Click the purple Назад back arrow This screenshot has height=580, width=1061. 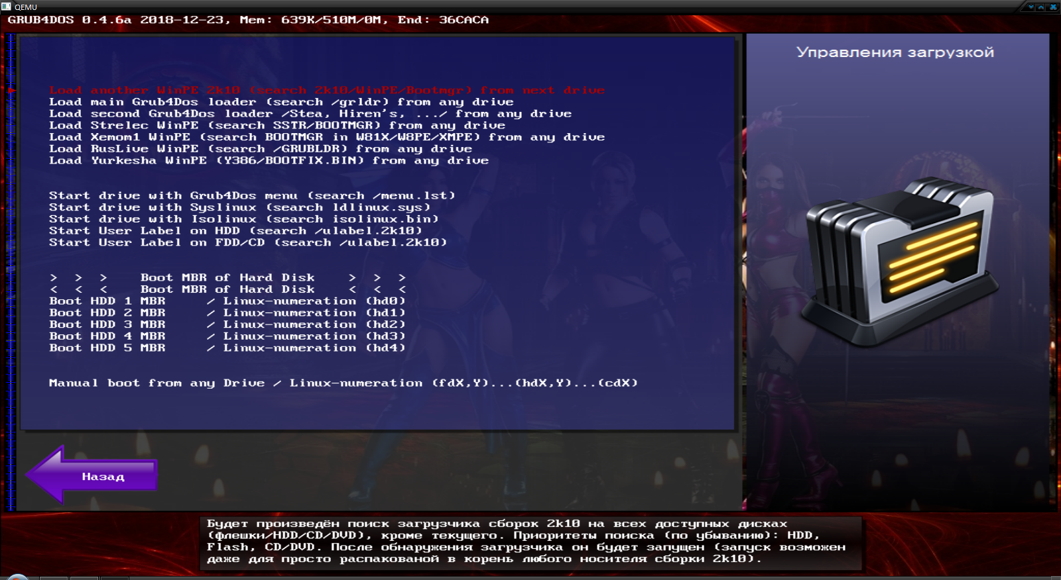(x=92, y=475)
